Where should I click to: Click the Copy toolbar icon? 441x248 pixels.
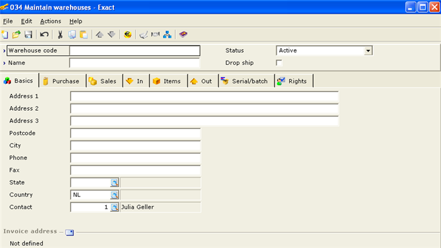coord(72,35)
